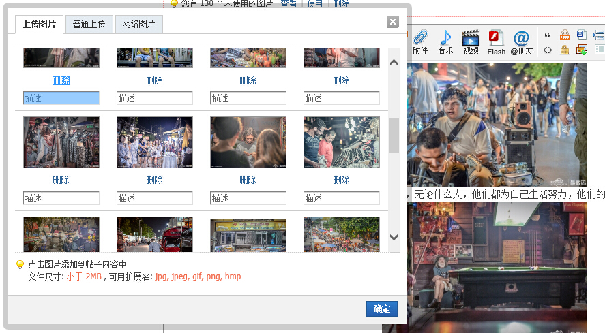Click the image list scrollbar thumb

pyautogui.click(x=394, y=135)
